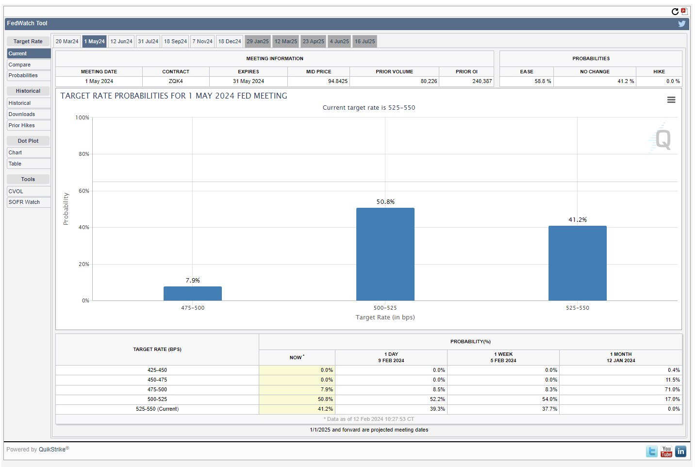Select the 29 Jan25 projected meeting tab
Image resolution: width=698 pixels, height=467 pixels.
(x=257, y=42)
